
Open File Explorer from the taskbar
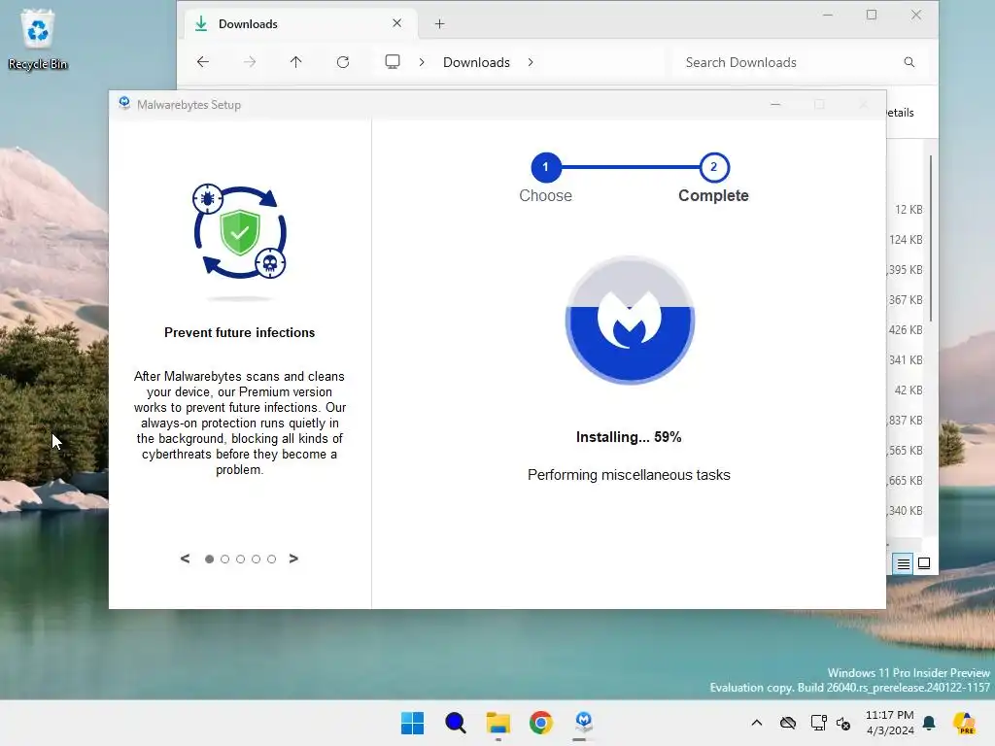498,723
